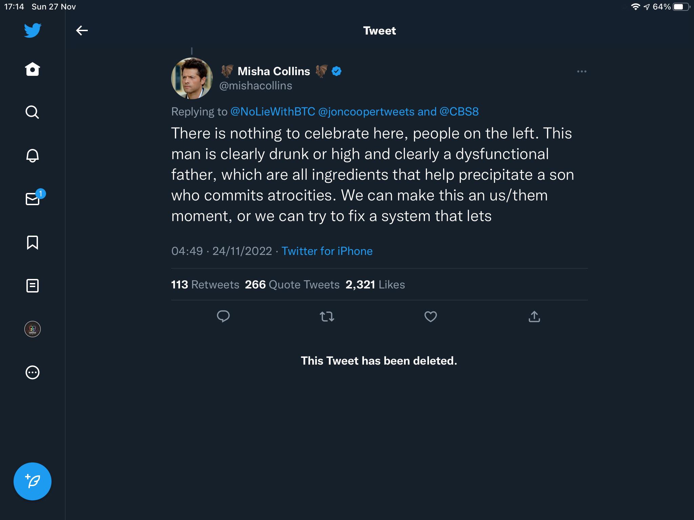Compose a new tweet with the blue button

point(33,481)
